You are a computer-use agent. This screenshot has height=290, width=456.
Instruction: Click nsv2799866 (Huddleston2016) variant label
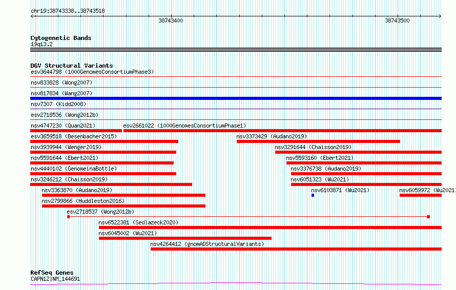[83, 201]
